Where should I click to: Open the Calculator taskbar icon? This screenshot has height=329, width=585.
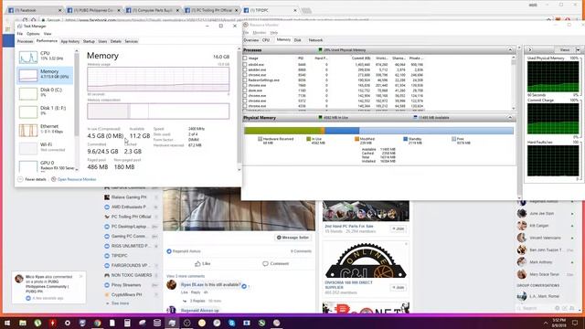(x=127, y=323)
